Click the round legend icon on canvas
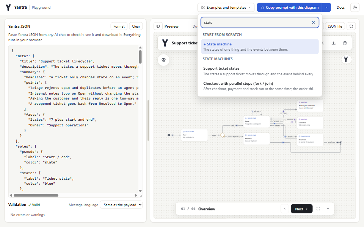Screen dimensions: 364x227 tap(164, 60)
